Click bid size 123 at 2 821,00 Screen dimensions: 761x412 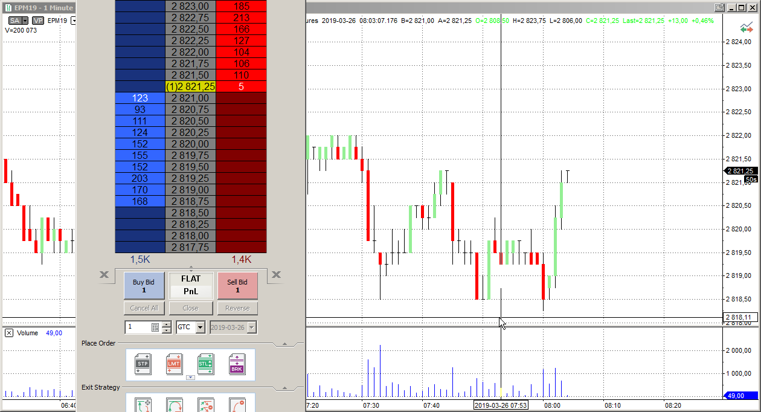pos(140,98)
